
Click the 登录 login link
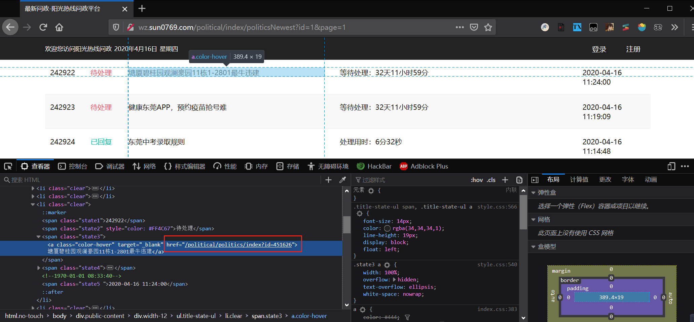click(x=599, y=49)
